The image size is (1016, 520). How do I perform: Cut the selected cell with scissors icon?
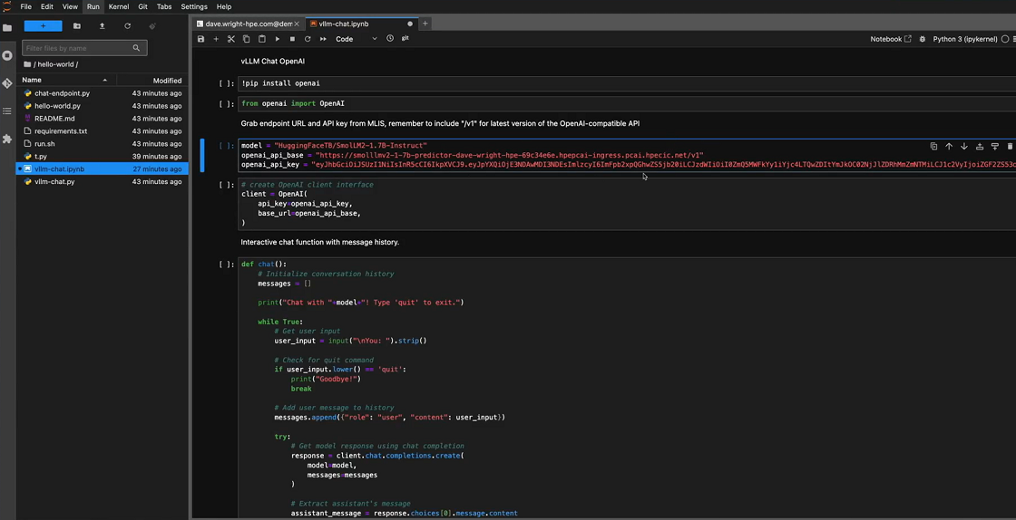pyautogui.click(x=230, y=39)
